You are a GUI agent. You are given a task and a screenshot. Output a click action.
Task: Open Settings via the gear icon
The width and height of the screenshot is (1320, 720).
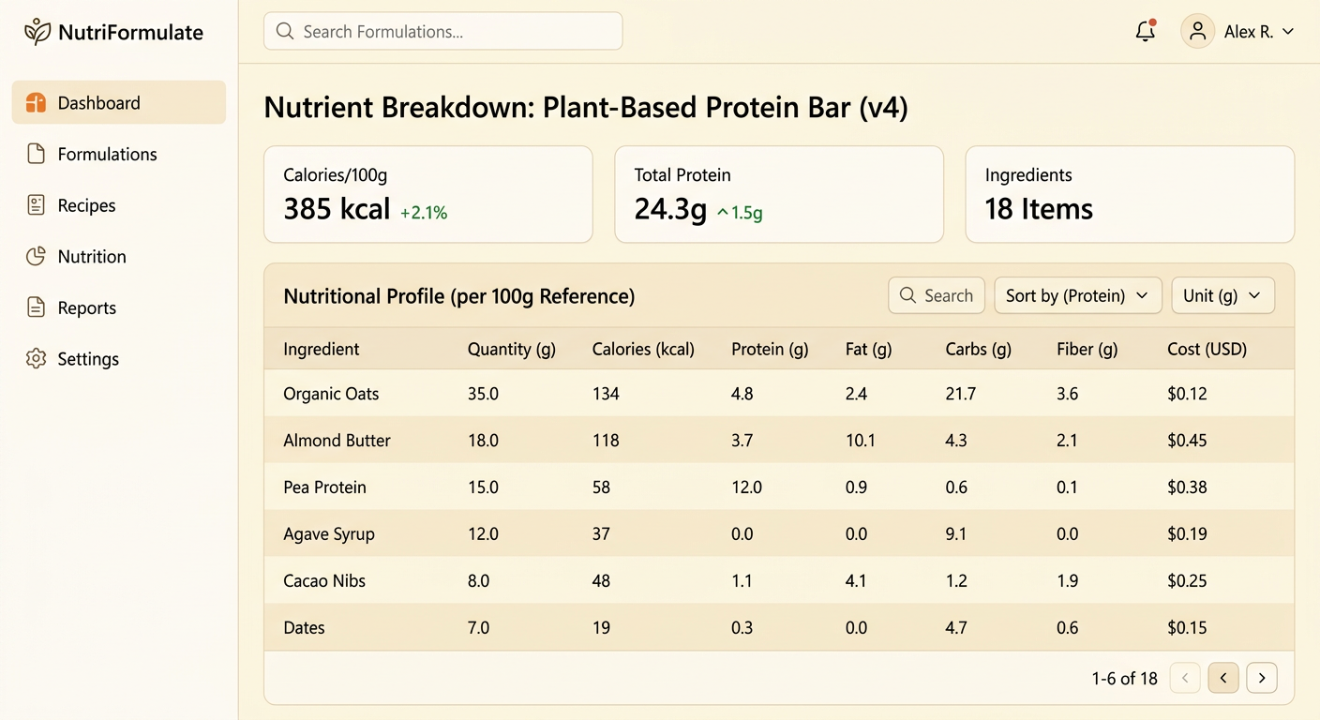[36, 358]
